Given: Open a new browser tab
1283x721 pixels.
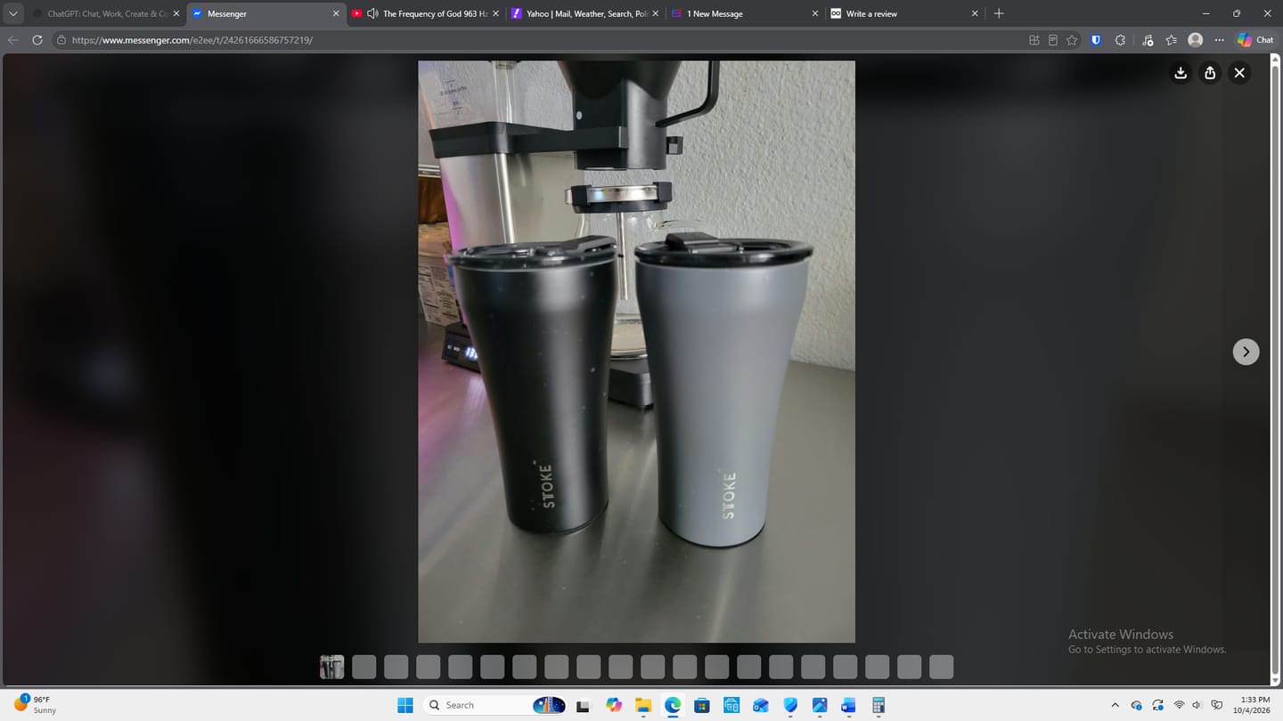Looking at the screenshot, I should tap(999, 13).
